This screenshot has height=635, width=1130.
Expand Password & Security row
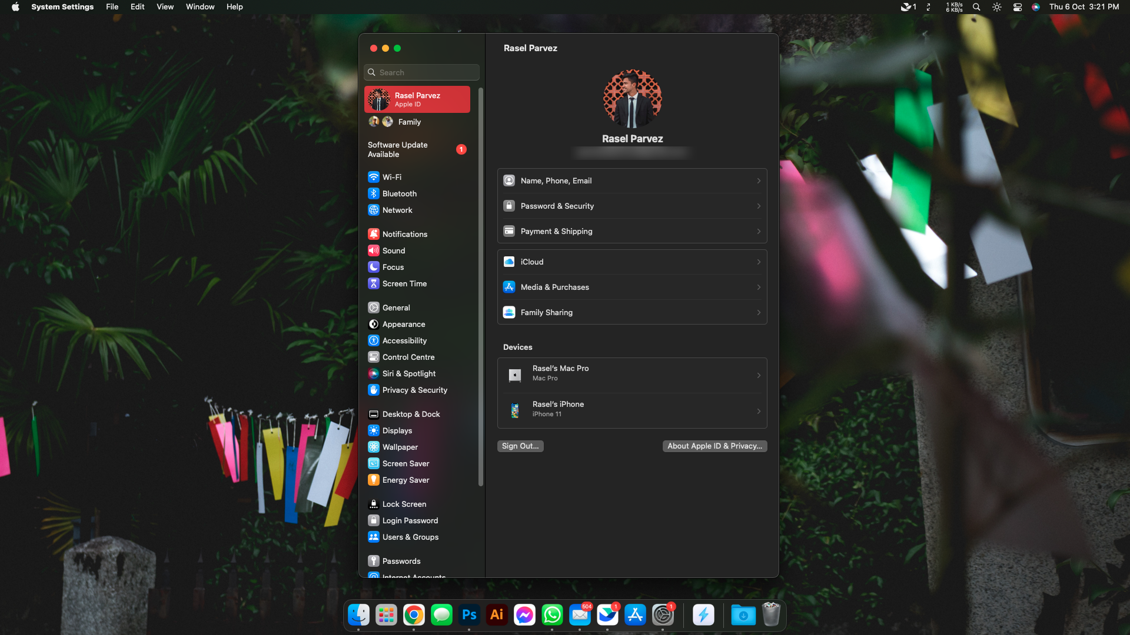click(x=632, y=206)
